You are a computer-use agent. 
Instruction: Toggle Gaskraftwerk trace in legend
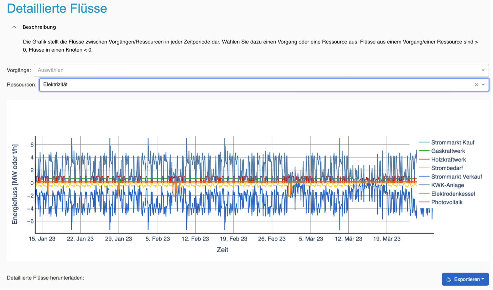pyautogui.click(x=448, y=151)
